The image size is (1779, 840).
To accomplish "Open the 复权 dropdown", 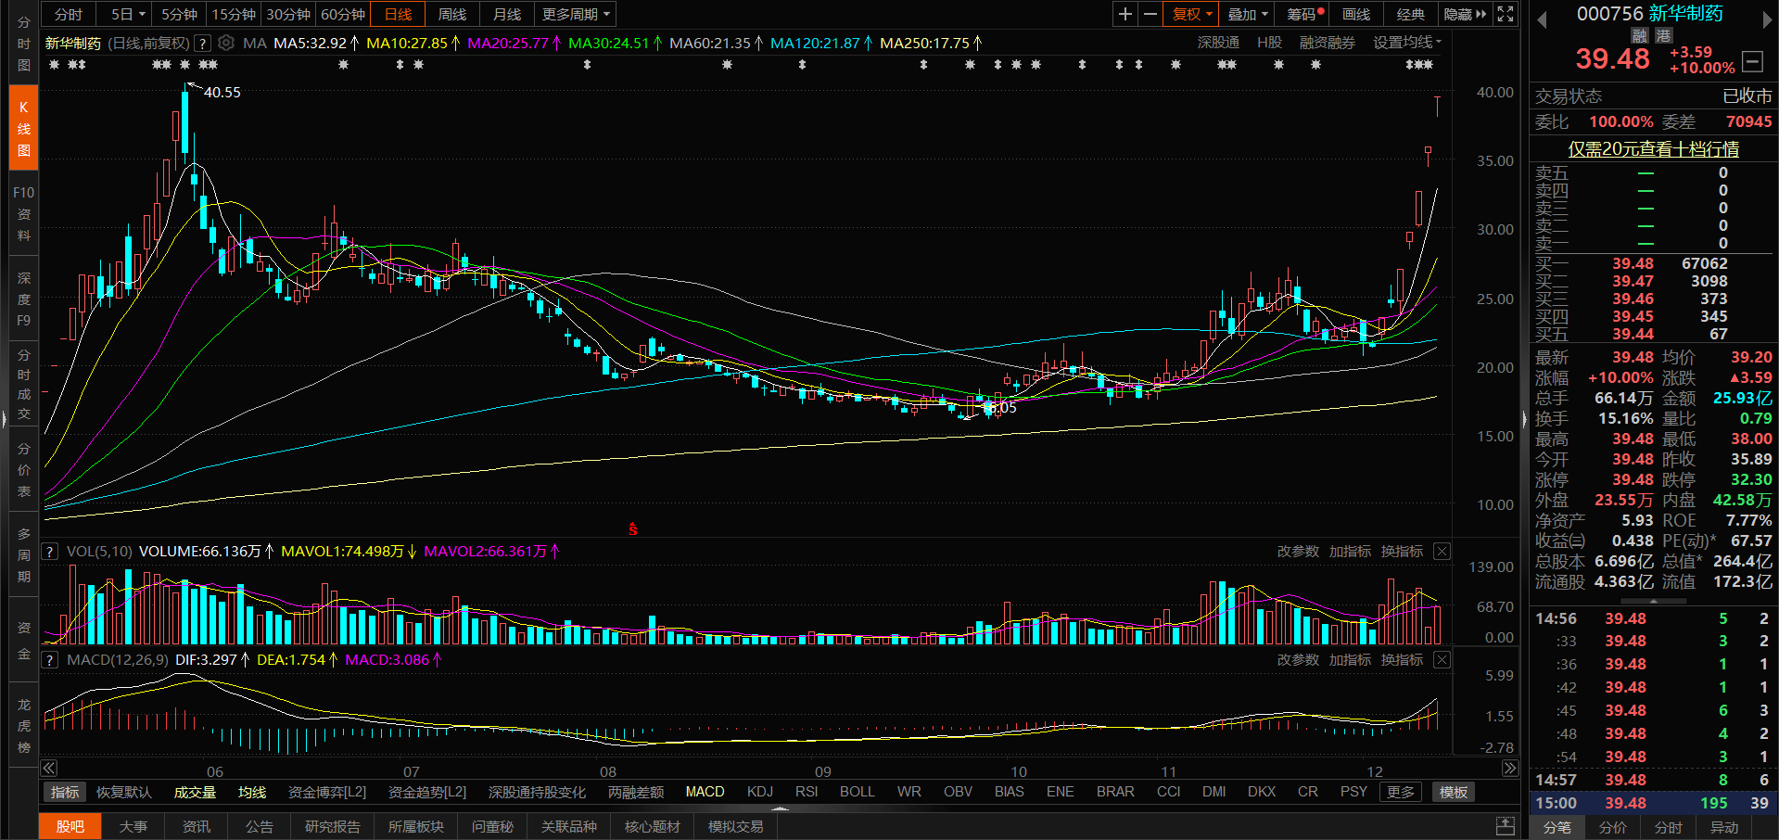I will pyautogui.click(x=1191, y=14).
